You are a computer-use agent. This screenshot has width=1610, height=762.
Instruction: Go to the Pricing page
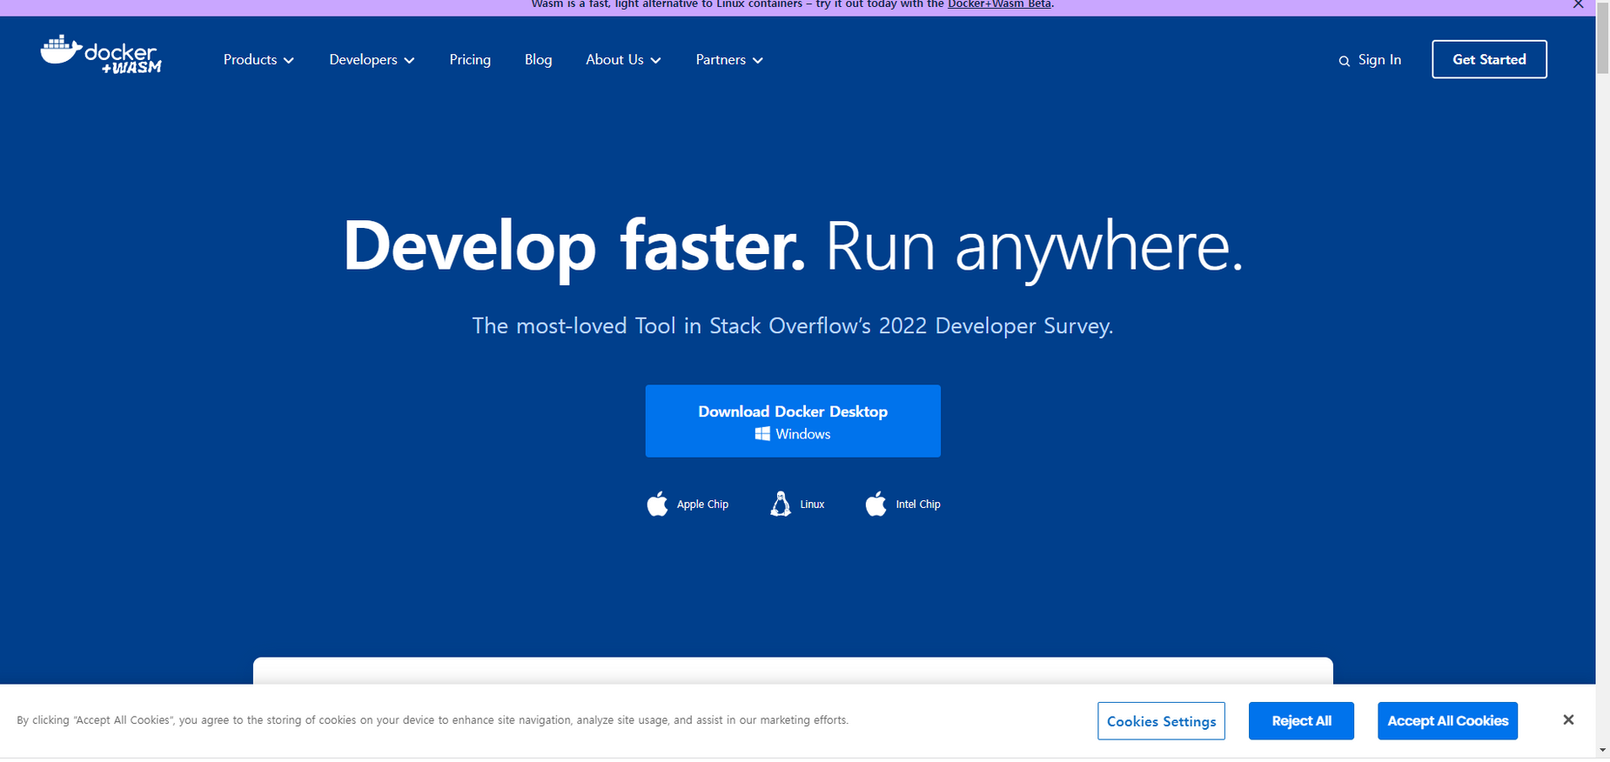470,60
